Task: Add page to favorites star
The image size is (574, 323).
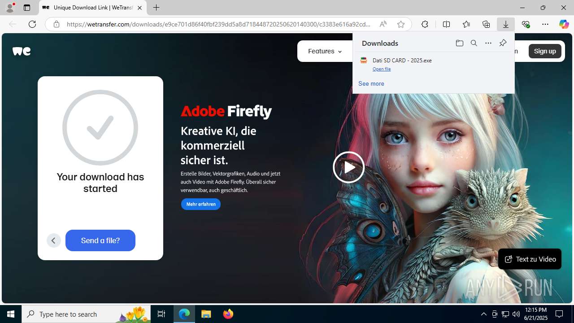Action: pos(401,24)
